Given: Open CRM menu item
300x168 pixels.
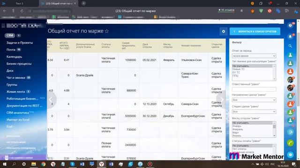Looking at the screenshot, I should (10, 35).
